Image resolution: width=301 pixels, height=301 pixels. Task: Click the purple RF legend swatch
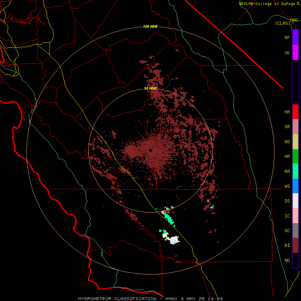pyautogui.click(x=295, y=37)
